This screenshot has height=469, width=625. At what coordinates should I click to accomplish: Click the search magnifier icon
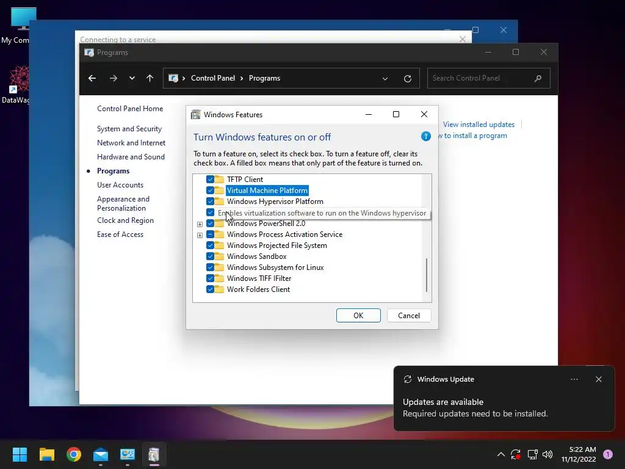[x=538, y=78]
